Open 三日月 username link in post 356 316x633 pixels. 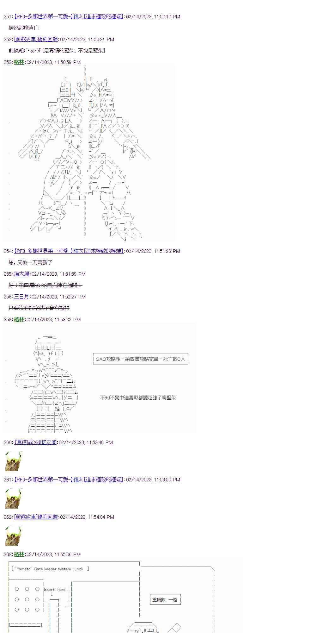point(21,297)
